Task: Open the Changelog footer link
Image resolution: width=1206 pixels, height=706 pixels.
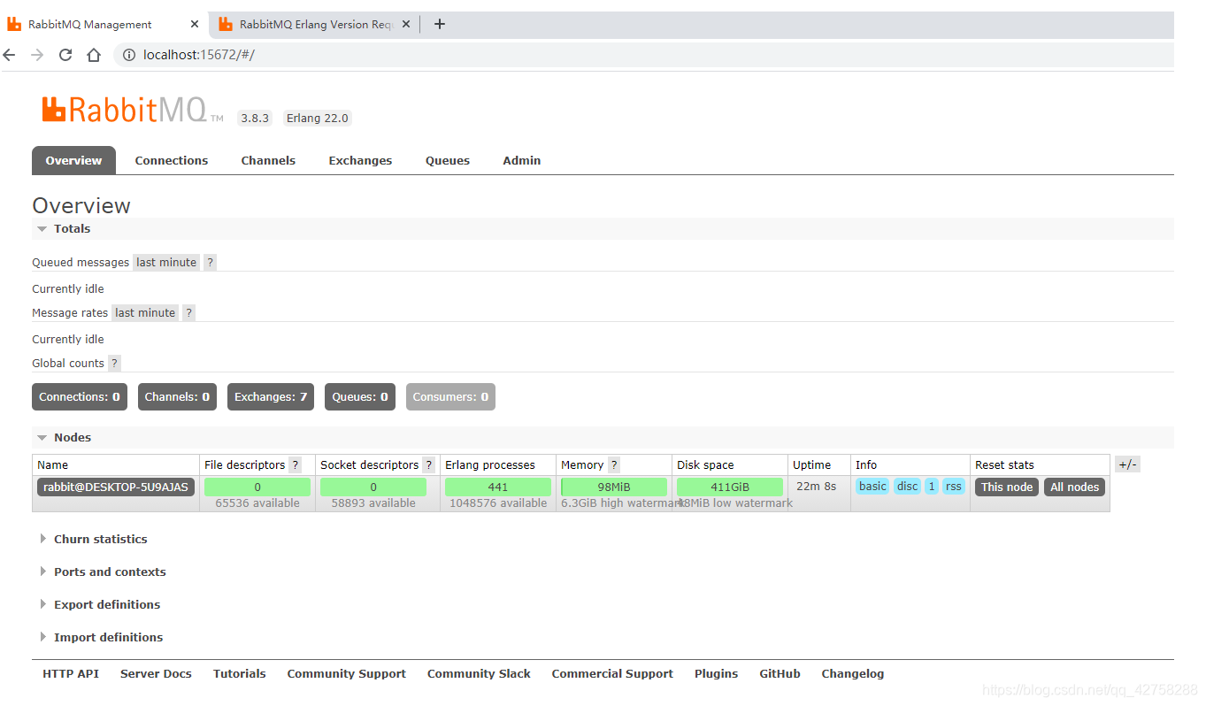Action: click(852, 673)
